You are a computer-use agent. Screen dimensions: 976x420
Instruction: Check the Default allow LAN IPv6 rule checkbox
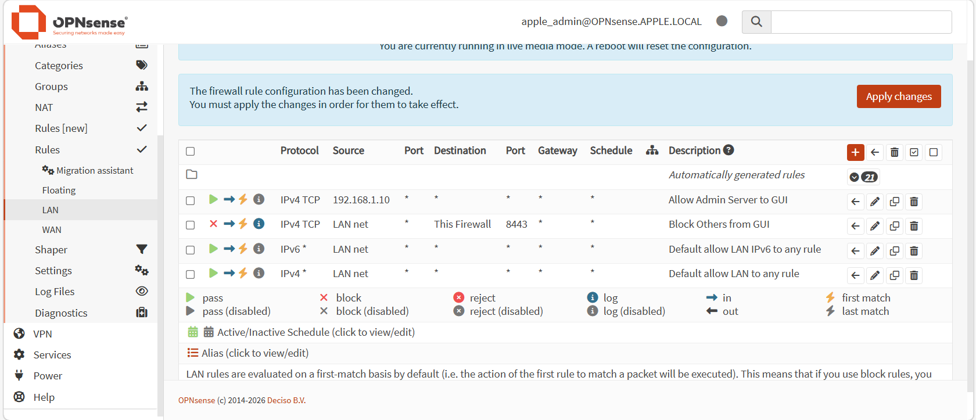coord(190,250)
